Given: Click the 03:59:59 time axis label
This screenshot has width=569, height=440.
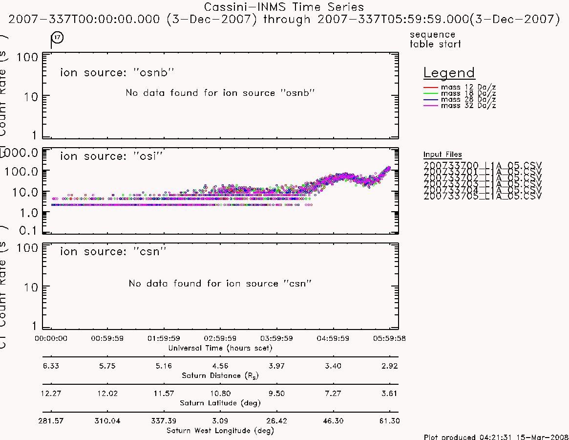Looking at the screenshot, I should (276, 338).
